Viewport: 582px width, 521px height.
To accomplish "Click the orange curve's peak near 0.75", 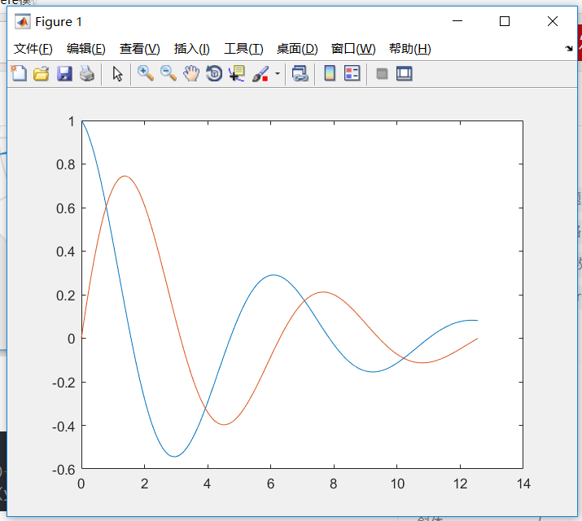I will (x=125, y=176).
